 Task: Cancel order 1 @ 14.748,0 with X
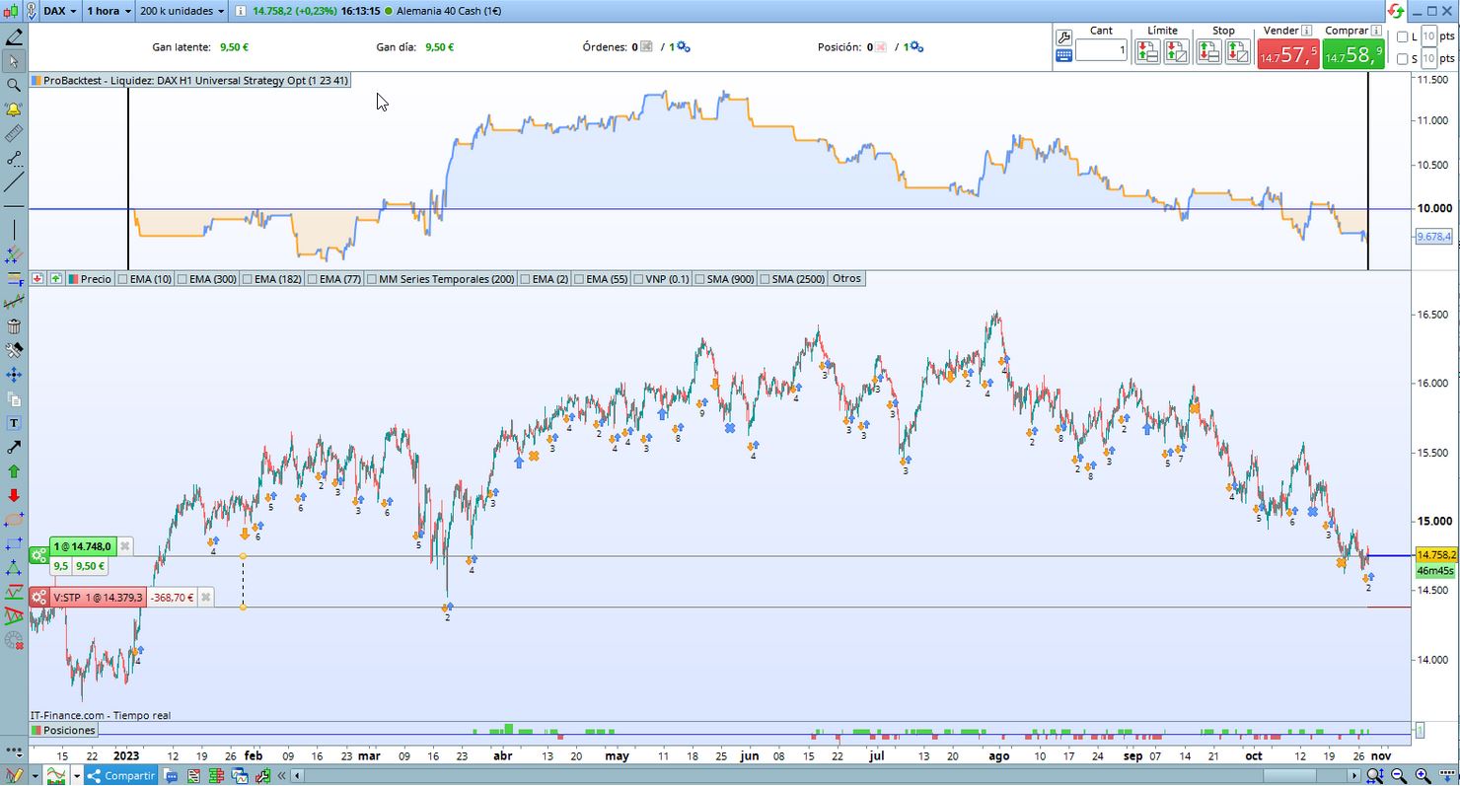point(124,546)
